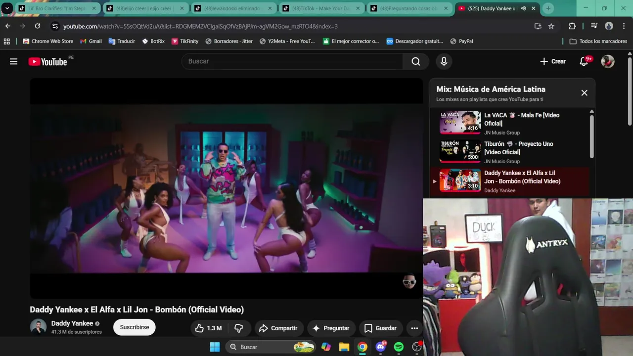Open the PayPal bookmark
Image resolution: width=633 pixels, height=356 pixels.
point(461,41)
